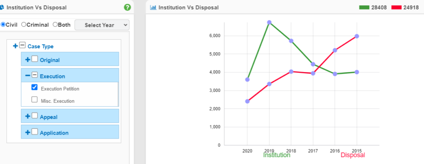Image resolution: width=424 pixels, height=164 pixels.
Task: Expand the Original category plus icon
Action: coord(28,60)
